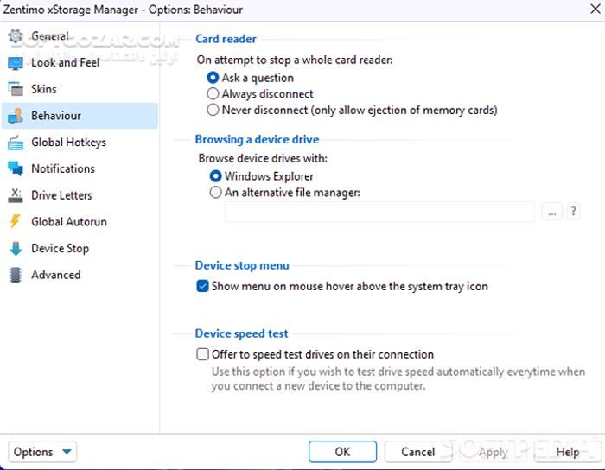
Task: Click the Help button
Action: pyautogui.click(x=568, y=452)
